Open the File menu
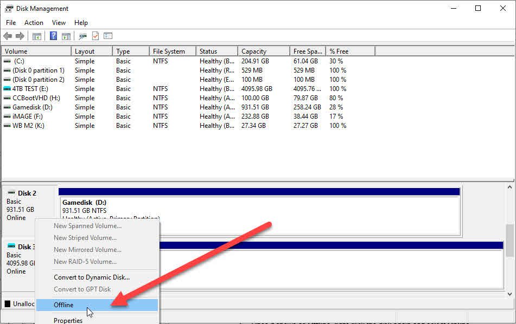The width and height of the screenshot is (516, 324). [11, 23]
